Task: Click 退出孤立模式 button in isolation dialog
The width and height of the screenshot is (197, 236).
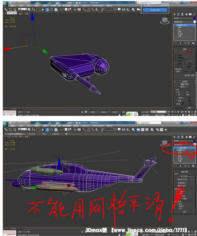Action: pyautogui.click(x=155, y=10)
